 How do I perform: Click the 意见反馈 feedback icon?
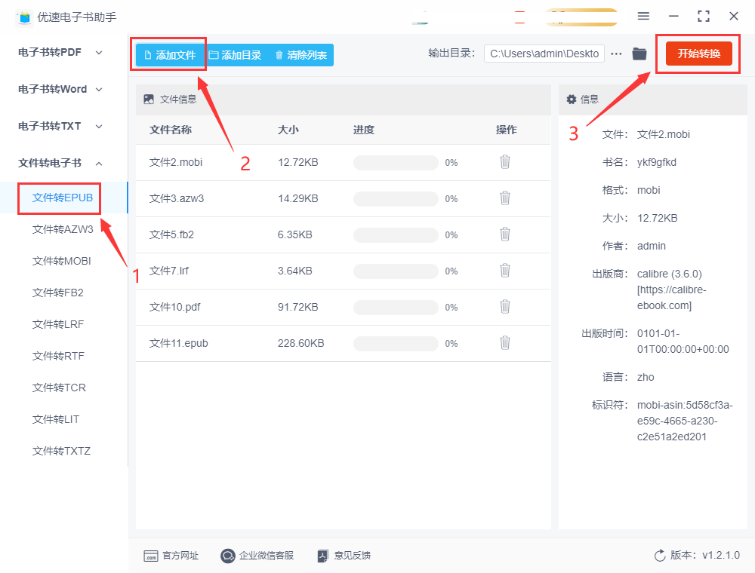point(322,556)
